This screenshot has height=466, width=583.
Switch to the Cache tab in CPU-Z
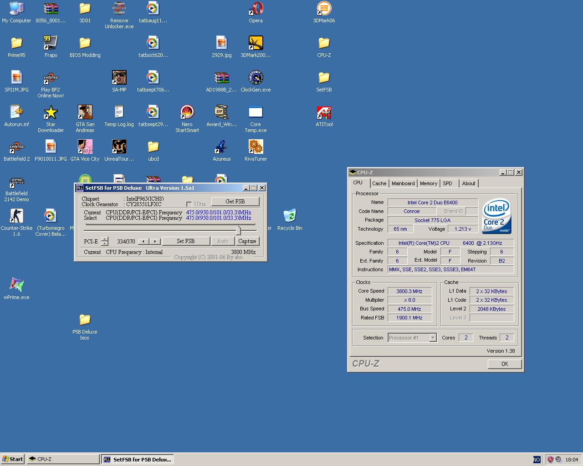(379, 183)
